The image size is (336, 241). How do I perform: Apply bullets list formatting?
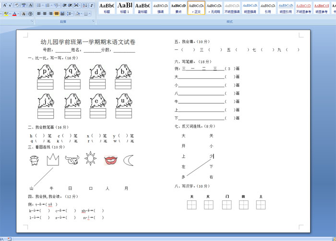coord(39,5)
